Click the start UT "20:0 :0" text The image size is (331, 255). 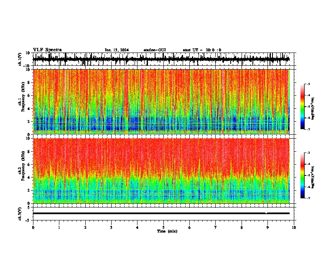[214, 50]
